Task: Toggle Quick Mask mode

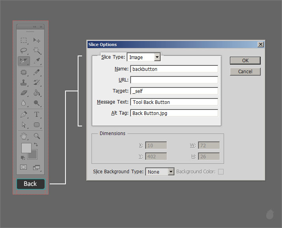Action: (24, 167)
